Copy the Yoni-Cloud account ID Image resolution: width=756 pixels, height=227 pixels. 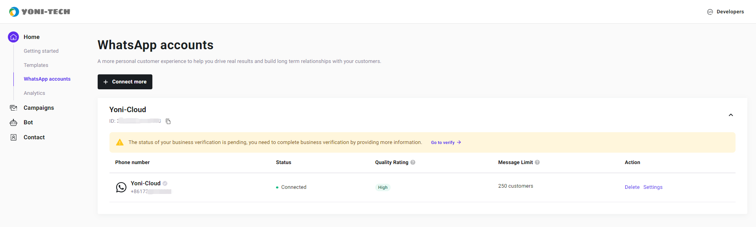[168, 121]
